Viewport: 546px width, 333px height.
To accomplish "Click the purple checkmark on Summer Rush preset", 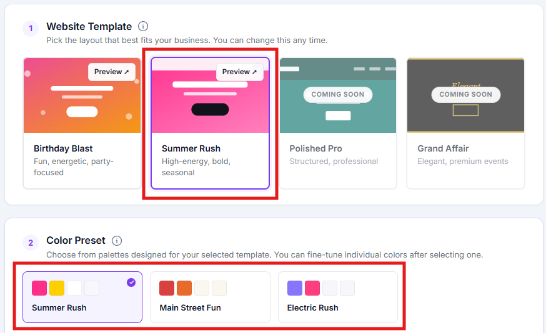I will tap(131, 282).
